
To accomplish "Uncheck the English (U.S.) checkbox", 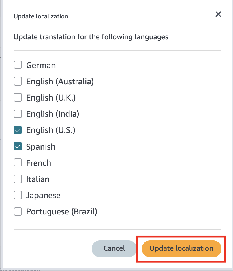I will click(x=18, y=130).
